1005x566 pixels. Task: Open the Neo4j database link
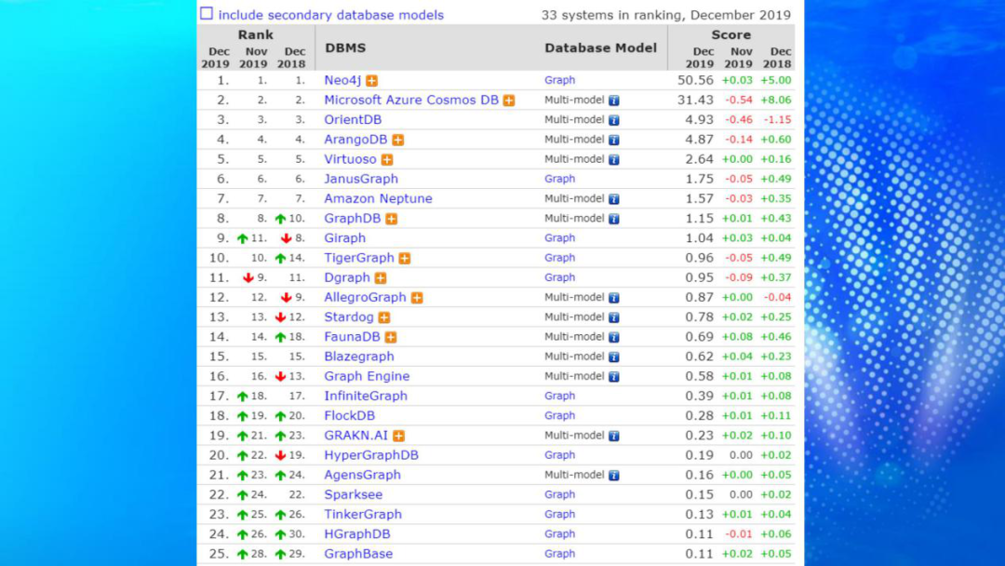[342, 80]
